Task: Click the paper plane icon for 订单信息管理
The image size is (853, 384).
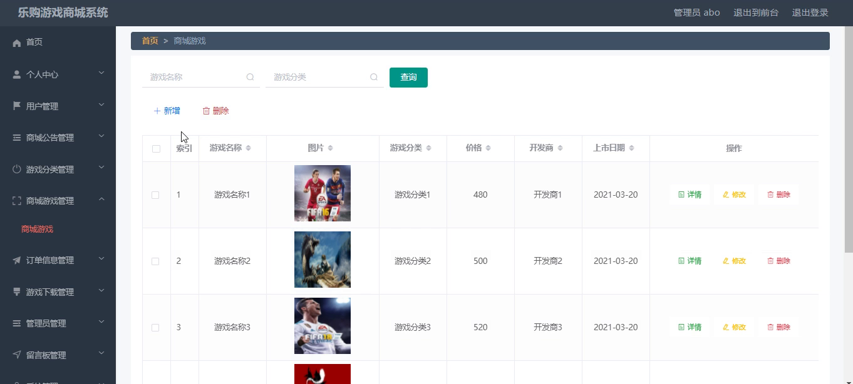Action: (x=17, y=260)
